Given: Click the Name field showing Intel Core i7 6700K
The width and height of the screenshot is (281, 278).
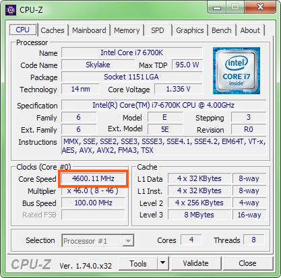Looking at the screenshot, I should pos(132,53).
